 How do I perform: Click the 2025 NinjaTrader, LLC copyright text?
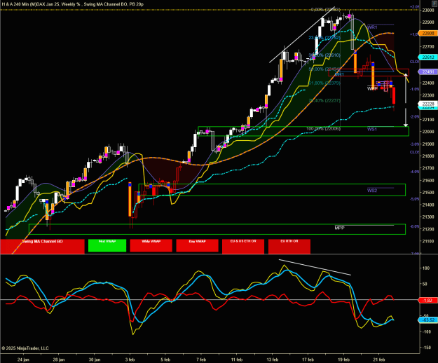click(25, 348)
